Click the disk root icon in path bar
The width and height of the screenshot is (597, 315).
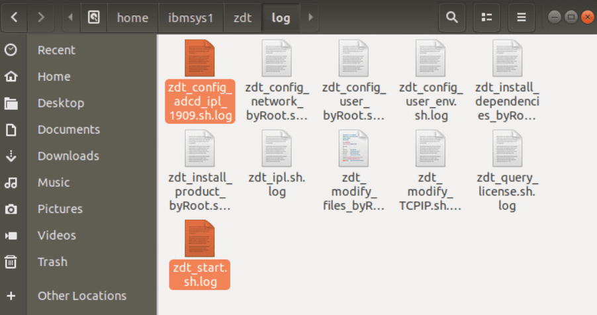point(93,17)
